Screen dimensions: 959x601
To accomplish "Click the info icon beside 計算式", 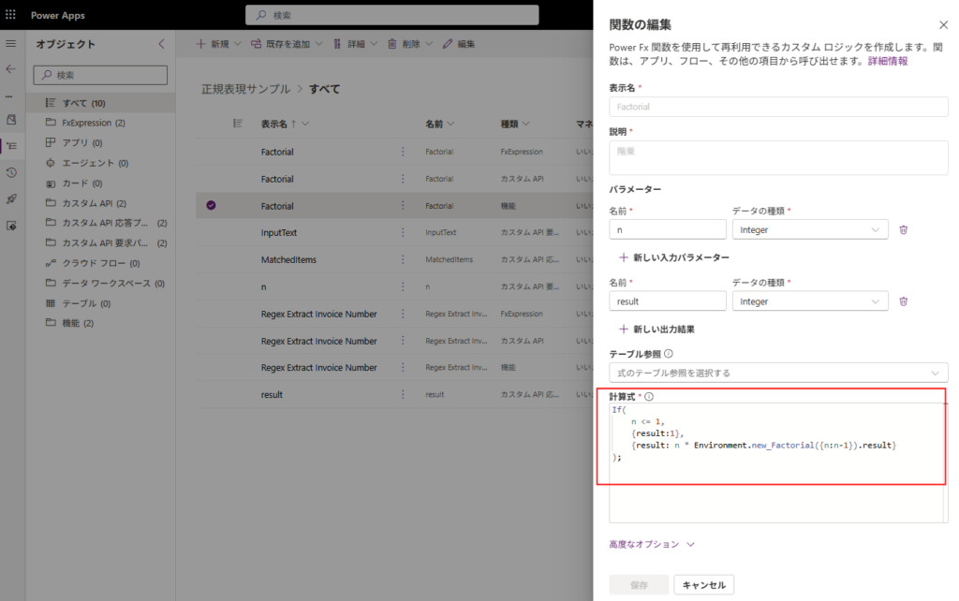I will [x=649, y=397].
